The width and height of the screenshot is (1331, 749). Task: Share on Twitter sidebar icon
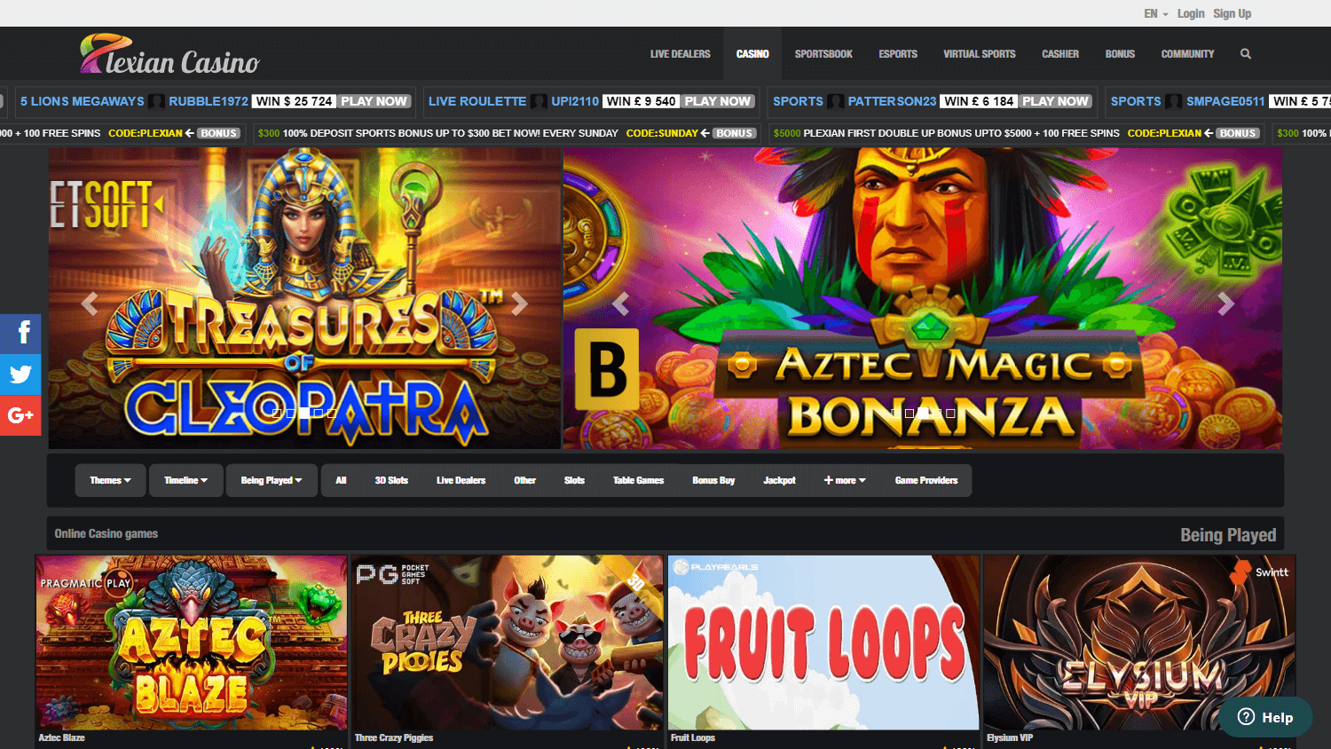point(20,374)
